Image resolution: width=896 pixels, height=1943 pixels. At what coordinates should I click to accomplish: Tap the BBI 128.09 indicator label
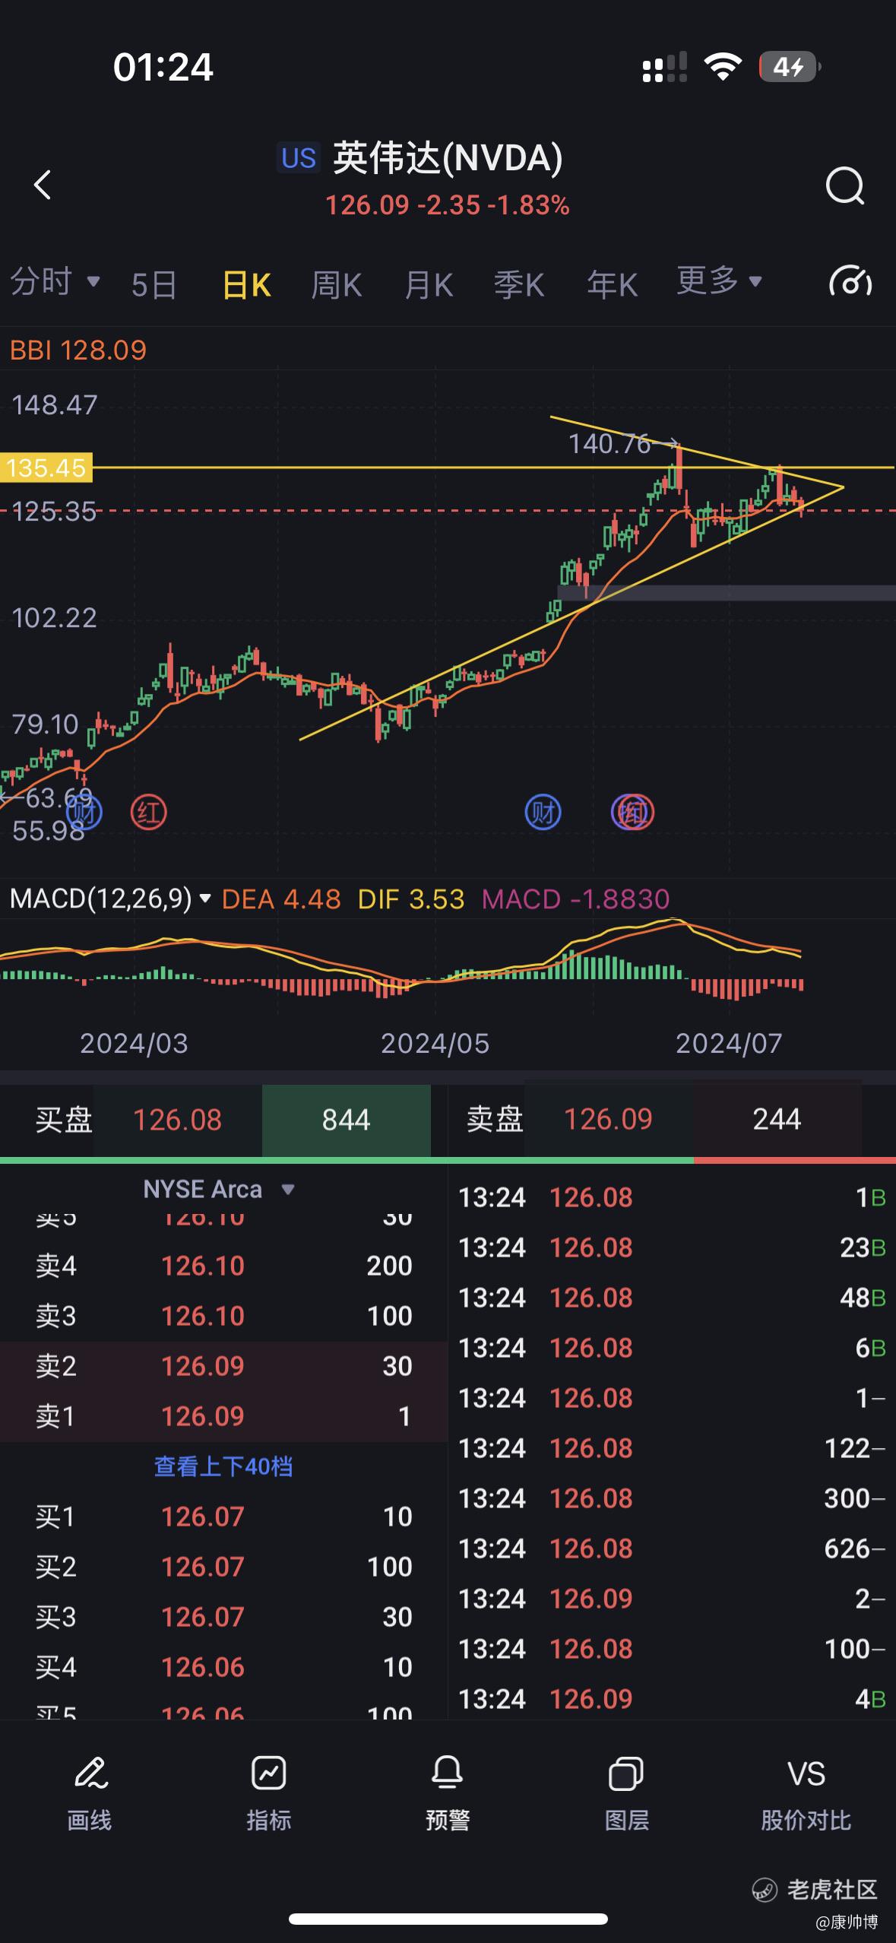pyautogui.click(x=78, y=350)
